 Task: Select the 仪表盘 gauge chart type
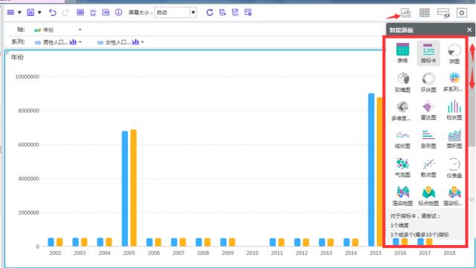tap(454, 168)
